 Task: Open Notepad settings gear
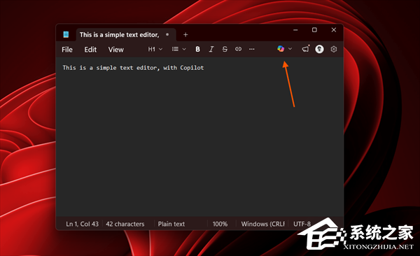[x=334, y=49]
